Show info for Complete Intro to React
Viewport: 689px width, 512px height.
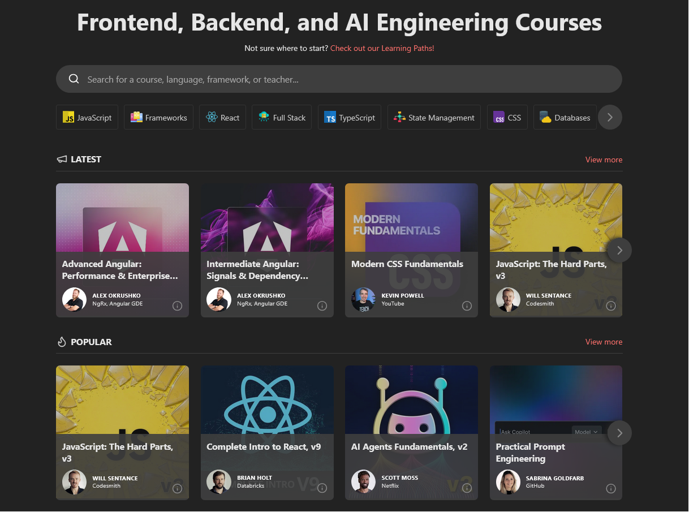click(322, 488)
